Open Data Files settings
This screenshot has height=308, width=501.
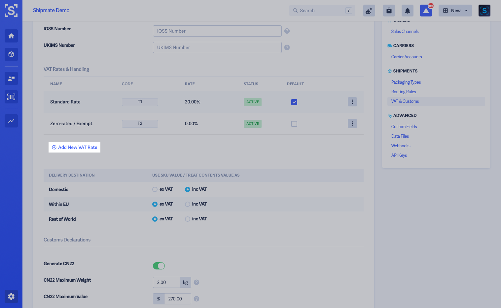(400, 136)
